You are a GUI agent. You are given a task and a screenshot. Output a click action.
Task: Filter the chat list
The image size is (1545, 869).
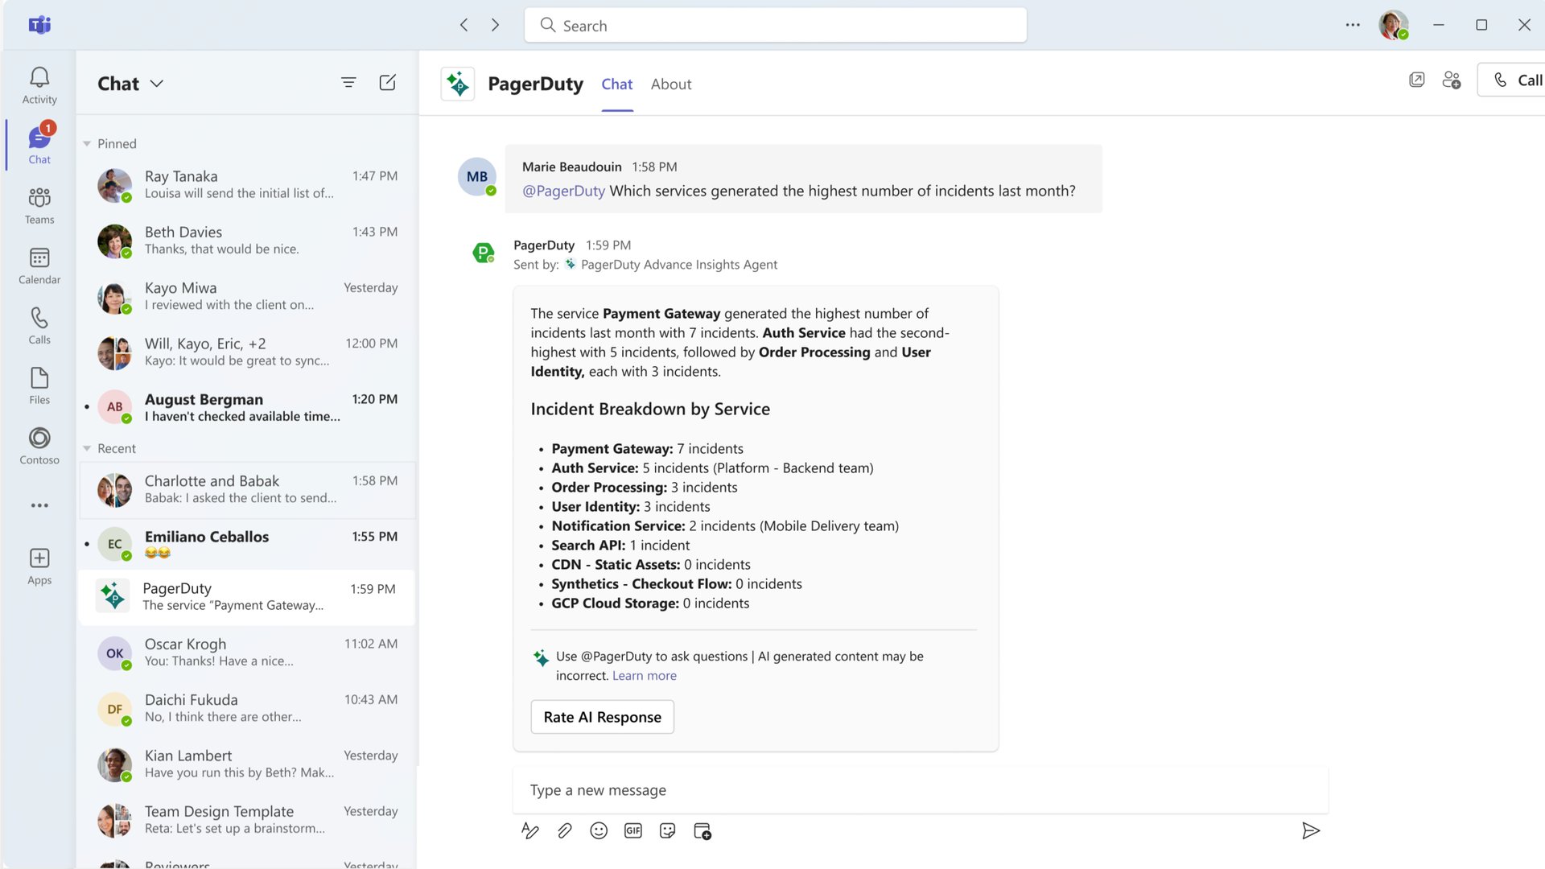[x=348, y=82]
